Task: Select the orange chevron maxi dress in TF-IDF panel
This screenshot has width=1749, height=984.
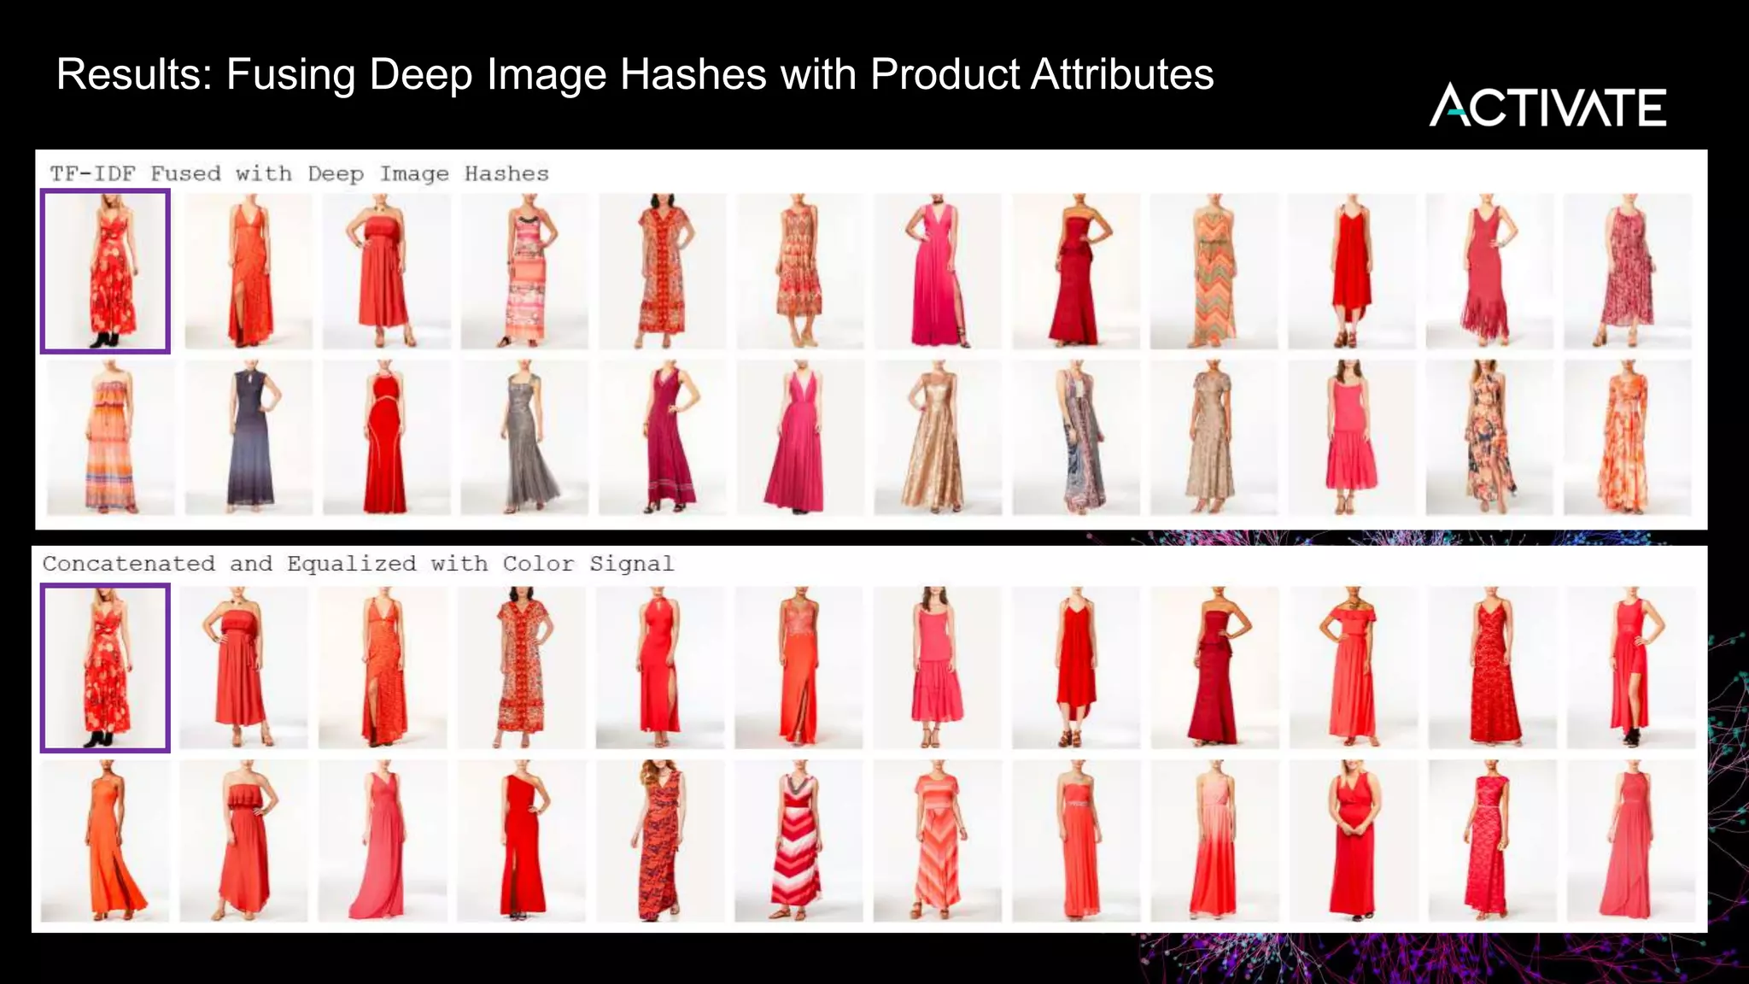Action: tap(1214, 271)
